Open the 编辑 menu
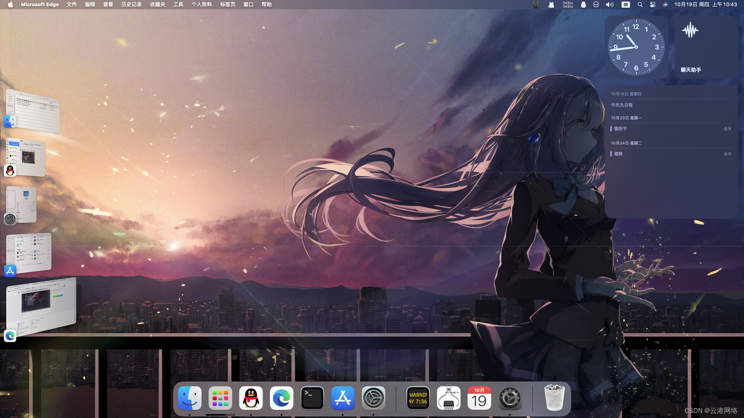The width and height of the screenshot is (744, 418). coord(90,5)
